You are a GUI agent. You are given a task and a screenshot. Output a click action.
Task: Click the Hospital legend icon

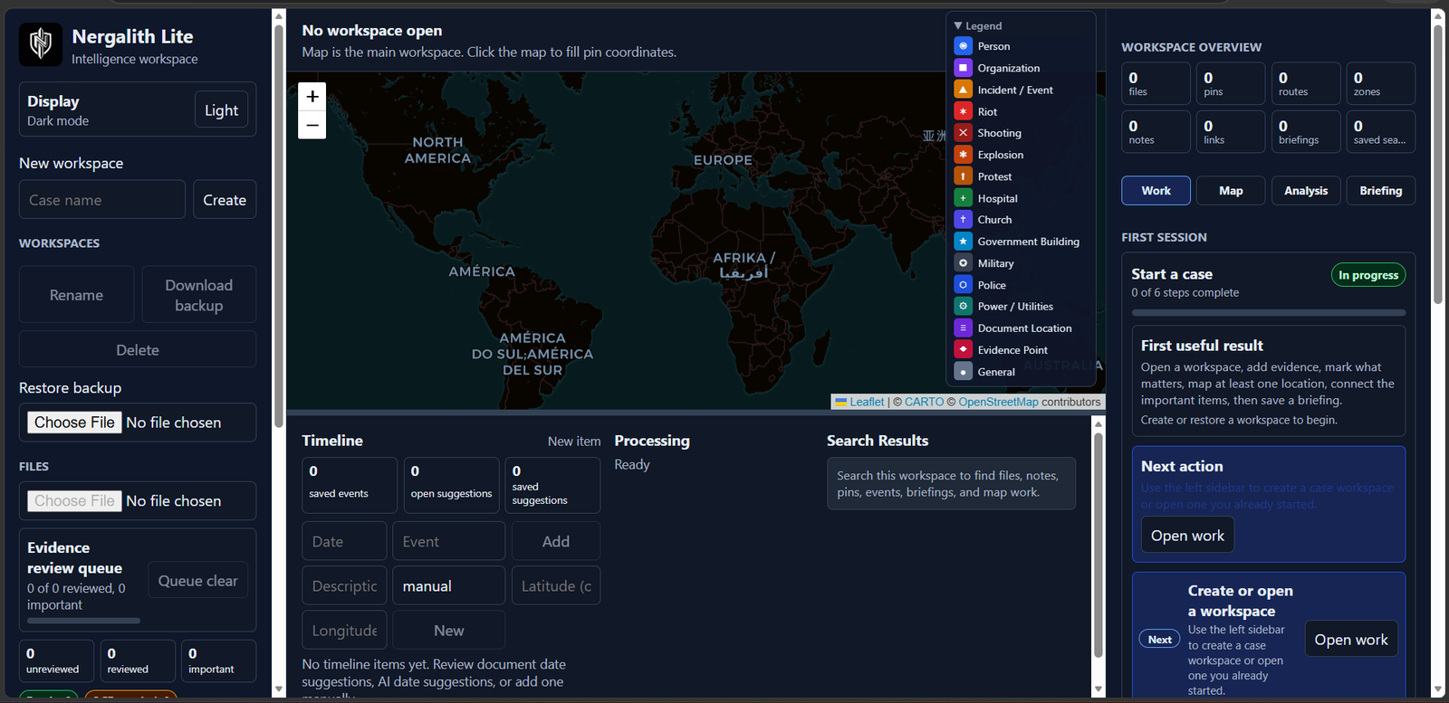point(964,198)
